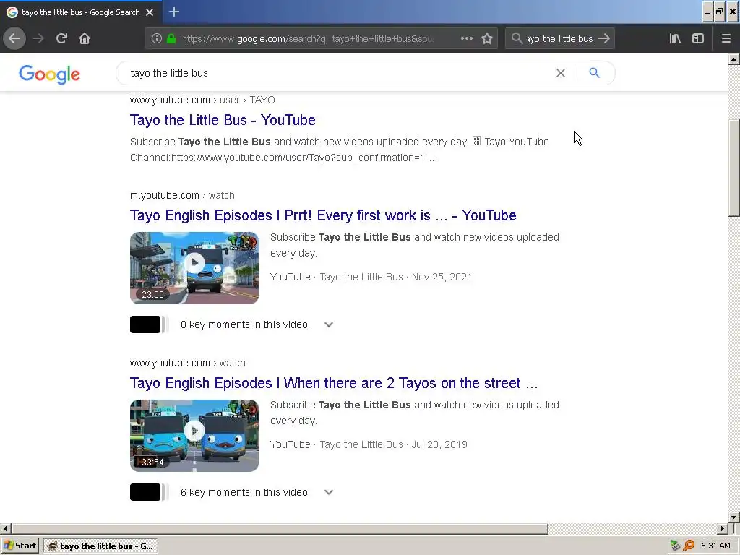
Task: Select the tayo the little bus tab
Action: coord(80,12)
